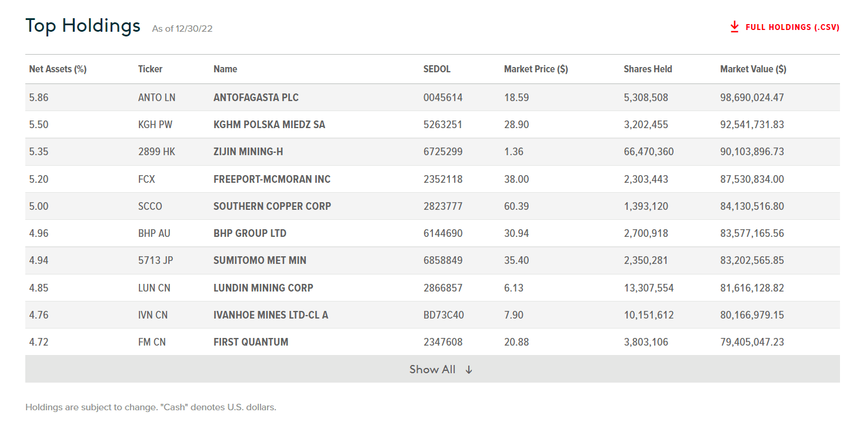Select the ANTOFAGASTA PLC holding name
Screen dimensions: 860x422
(x=256, y=98)
